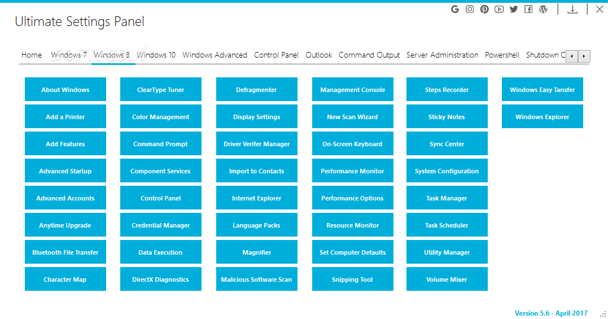Open the WordPress icon link
This screenshot has width=608, height=319.
point(543,9)
